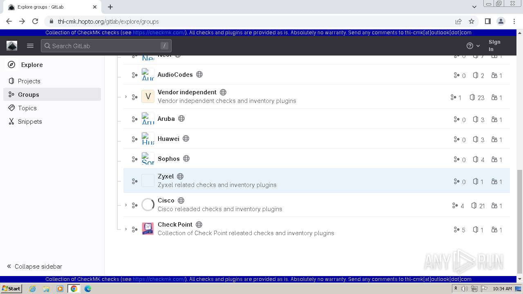
Task: Expand the Check Point group
Action: coord(126,229)
